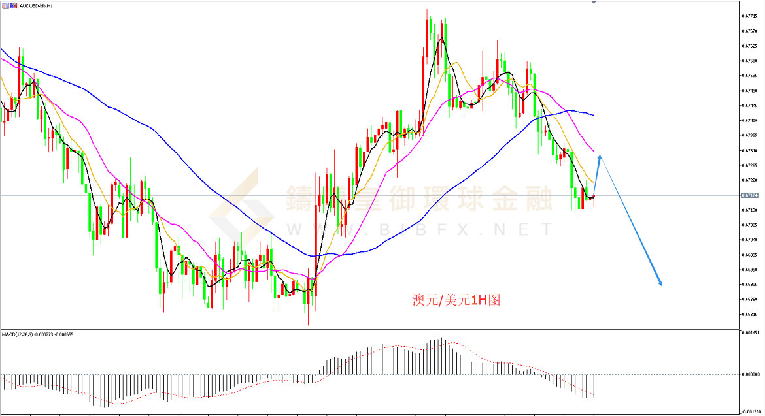The image size is (765, 416).
Task: Select the blue moving average line end
Action: pyautogui.click(x=592, y=115)
